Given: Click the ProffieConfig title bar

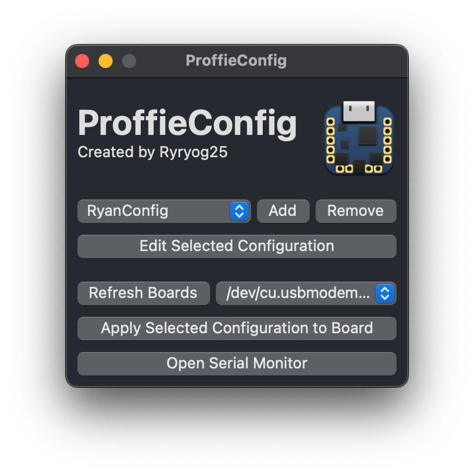Looking at the screenshot, I should pyautogui.click(x=237, y=60).
